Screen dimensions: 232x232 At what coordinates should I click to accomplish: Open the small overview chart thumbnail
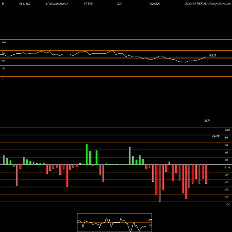(x=115, y=222)
